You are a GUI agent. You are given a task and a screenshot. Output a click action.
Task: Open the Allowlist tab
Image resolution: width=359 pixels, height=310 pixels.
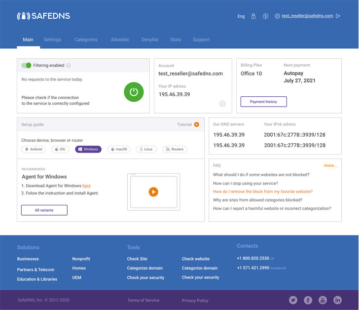pos(120,39)
